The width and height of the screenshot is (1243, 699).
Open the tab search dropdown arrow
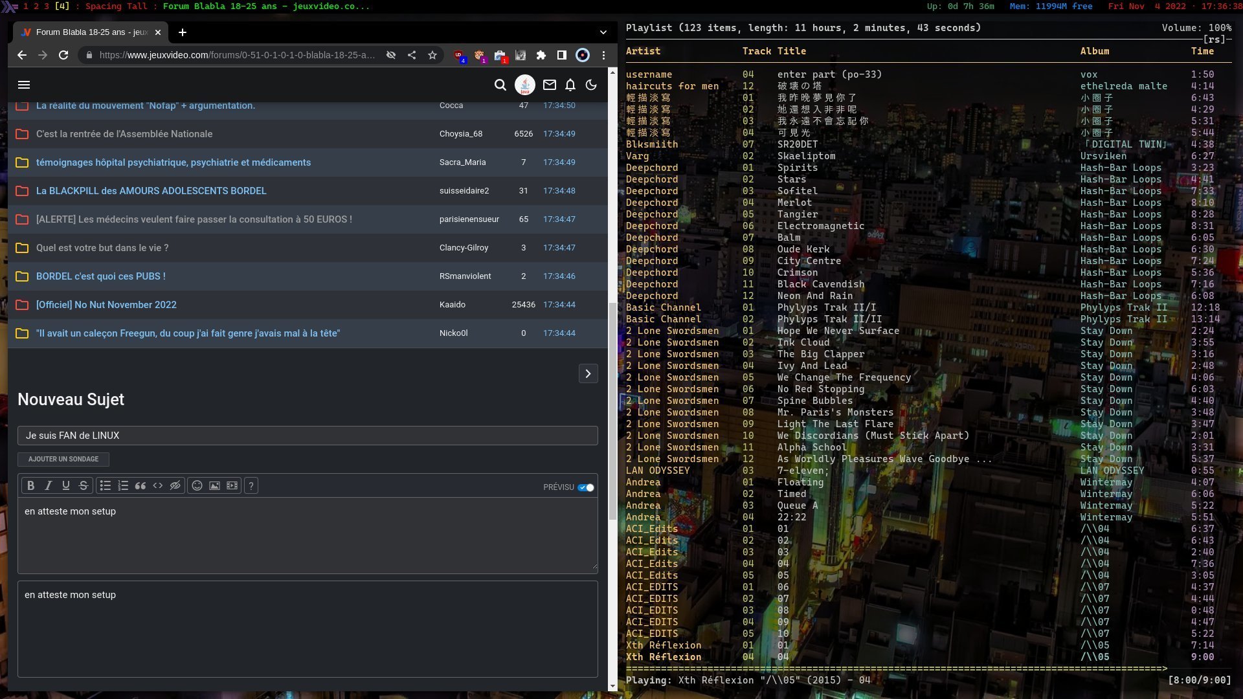[x=603, y=32]
